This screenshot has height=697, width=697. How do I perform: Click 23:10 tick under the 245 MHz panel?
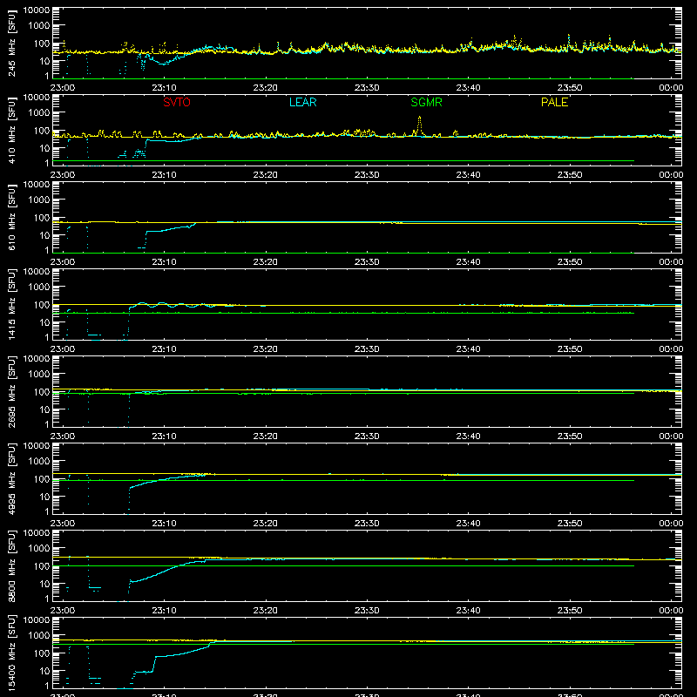[x=164, y=88]
